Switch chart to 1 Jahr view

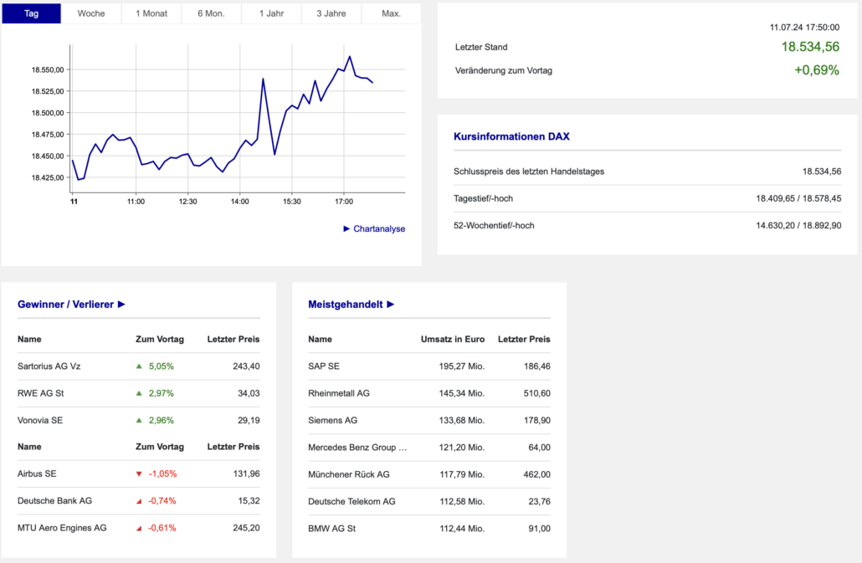272,13
